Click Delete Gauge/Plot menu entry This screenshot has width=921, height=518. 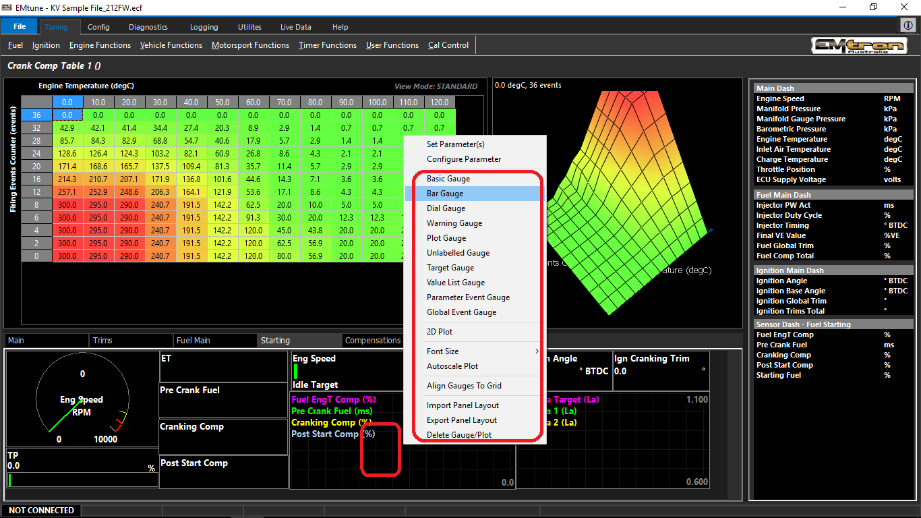pos(458,435)
